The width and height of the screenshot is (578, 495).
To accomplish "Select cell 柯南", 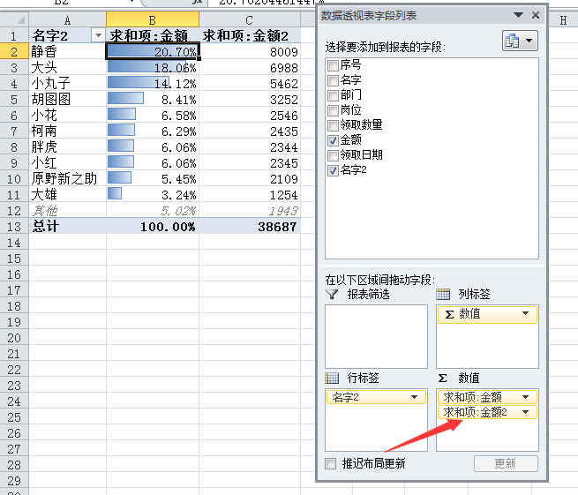I will (67, 131).
